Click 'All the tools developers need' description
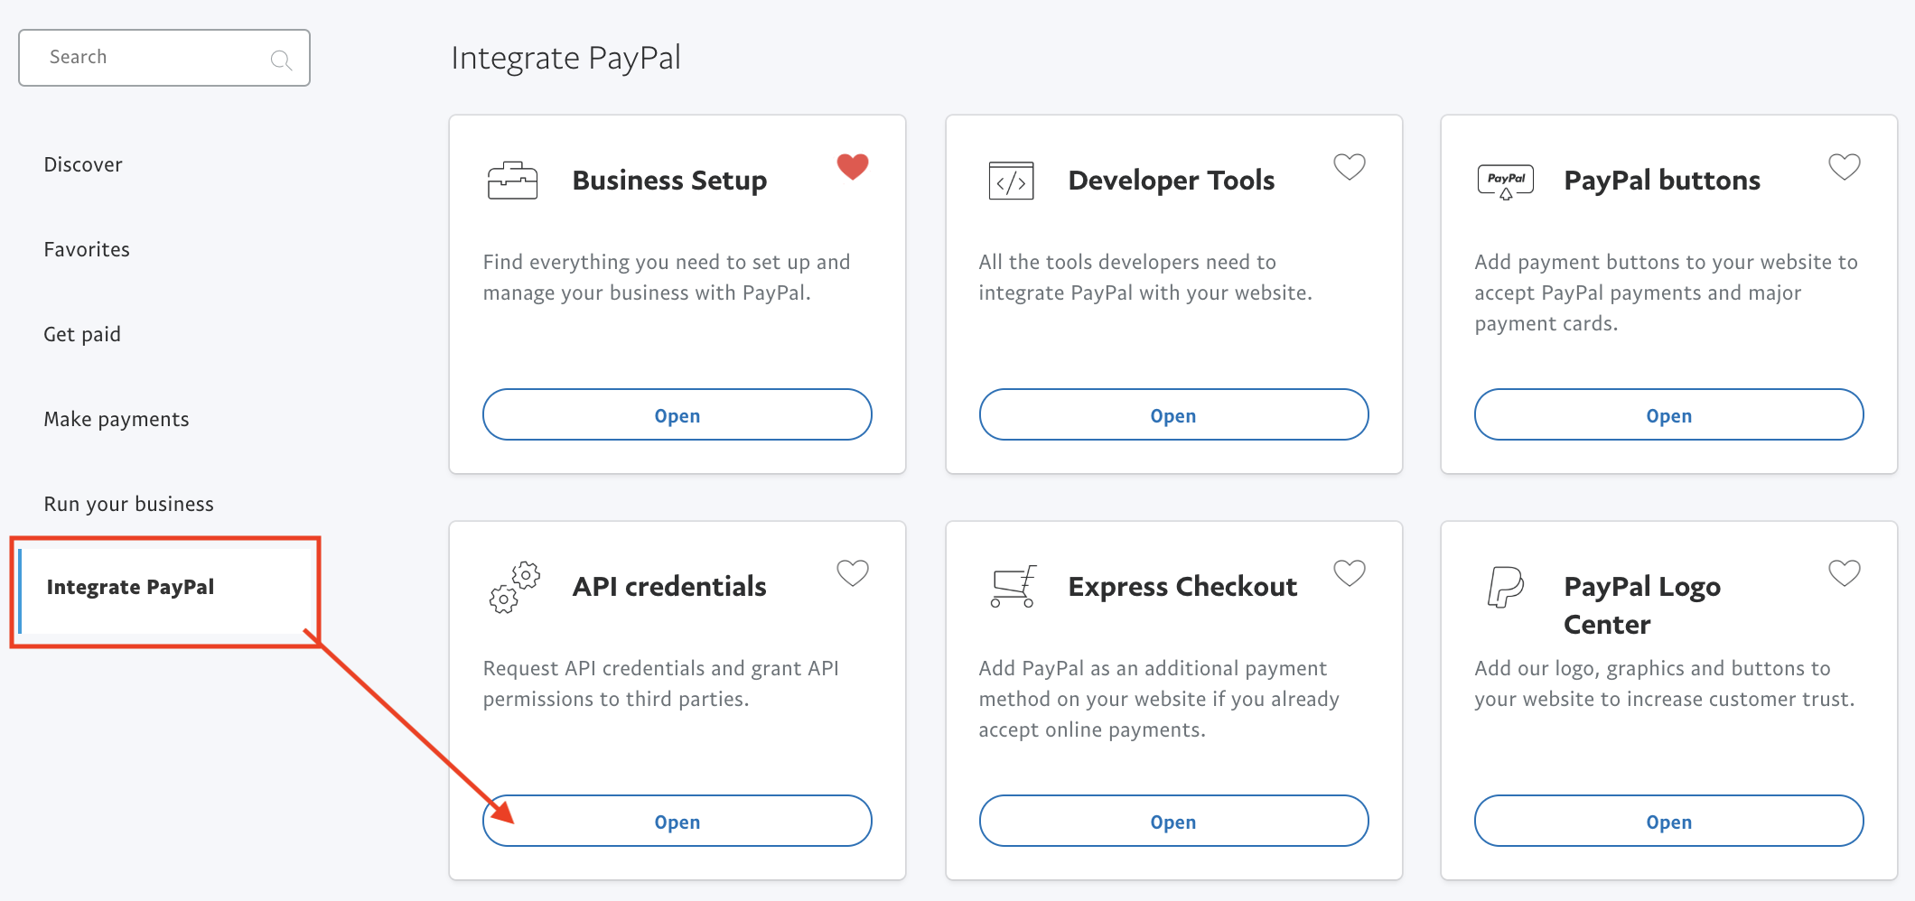Image resolution: width=1915 pixels, height=901 pixels. pos(1145,277)
